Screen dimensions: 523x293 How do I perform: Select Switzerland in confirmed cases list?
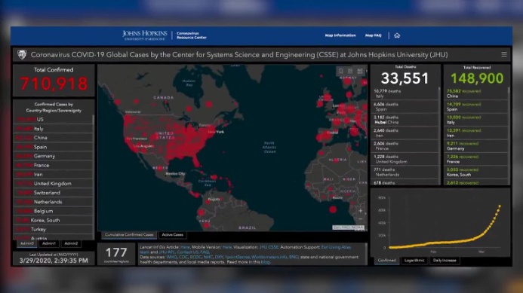click(x=53, y=193)
